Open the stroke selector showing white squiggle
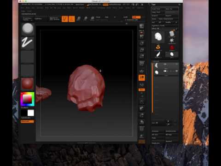Viewport: 221px width, 166px height. pos(27,42)
